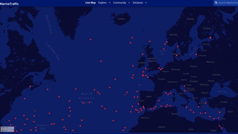
Task: Click the Solutions menu label
Action: pos(138,3)
